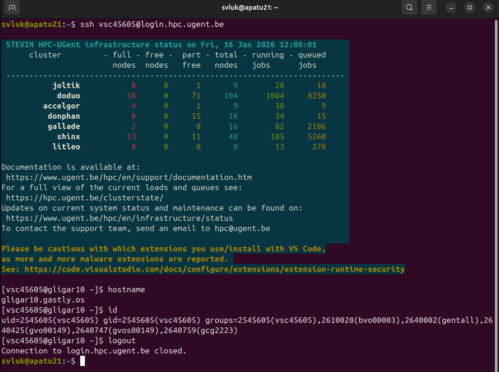This screenshot has height=372, width=499.
Task: Open the infrastructure/status URL
Action: coord(119,218)
